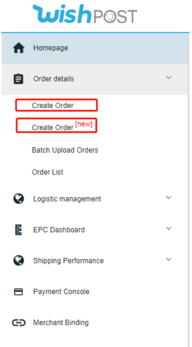Click the Order details clipboard icon
Screen dimensions: 192x347
point(19,79)
